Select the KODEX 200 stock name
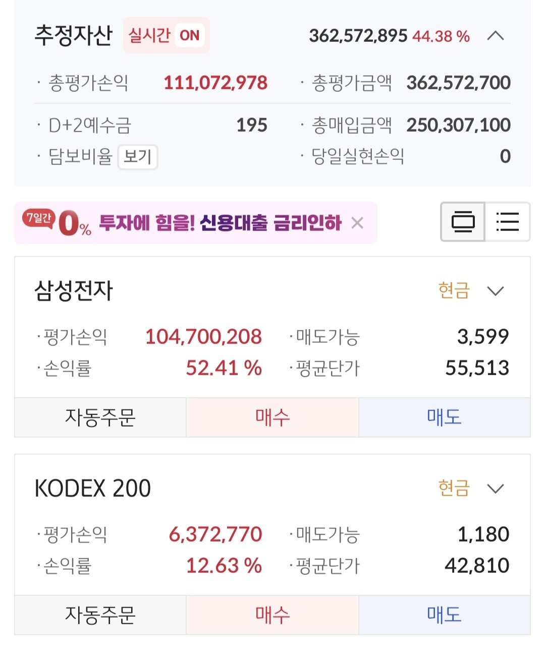Image resolution: width=545 pixels, height=657 pixels. point(93,489)
